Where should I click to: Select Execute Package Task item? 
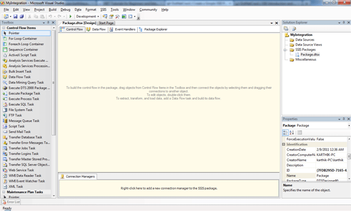(26, 93)
